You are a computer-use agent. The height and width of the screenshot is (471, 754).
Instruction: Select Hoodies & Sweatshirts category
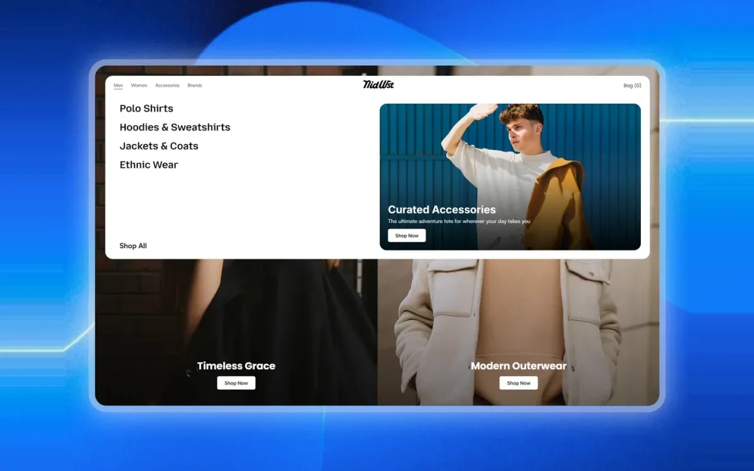(175, 127)
